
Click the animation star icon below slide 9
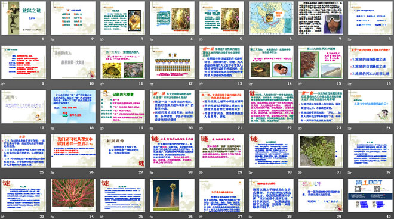click(x=3, y=84)
